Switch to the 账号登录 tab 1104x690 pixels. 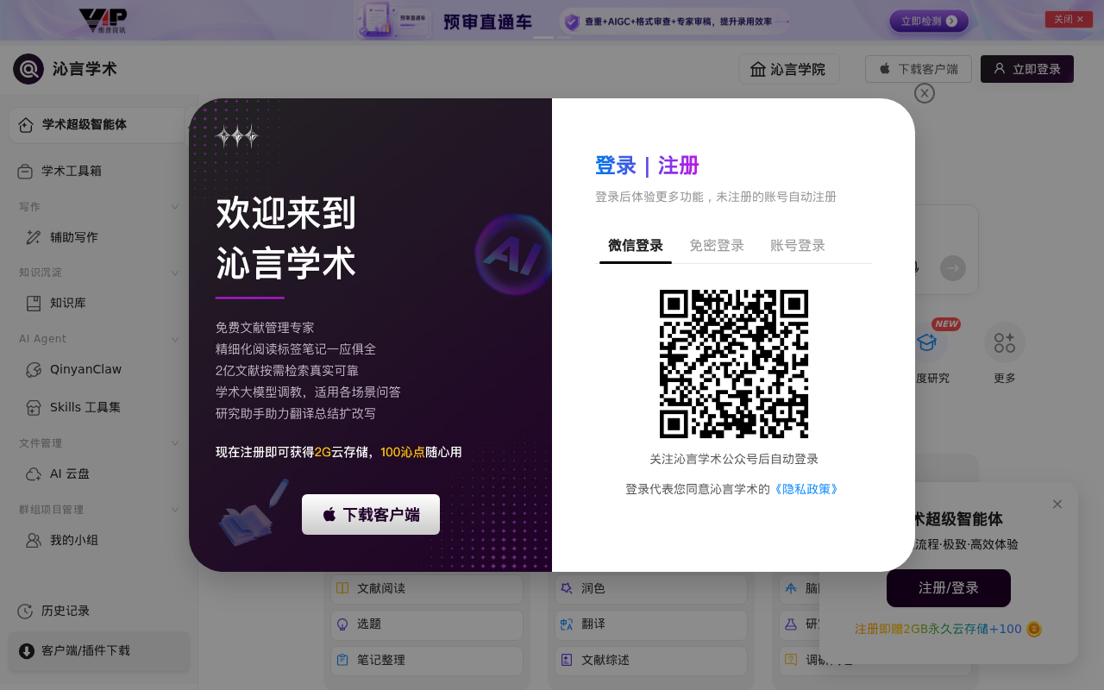pyautogui.click(x=798, y=246)
